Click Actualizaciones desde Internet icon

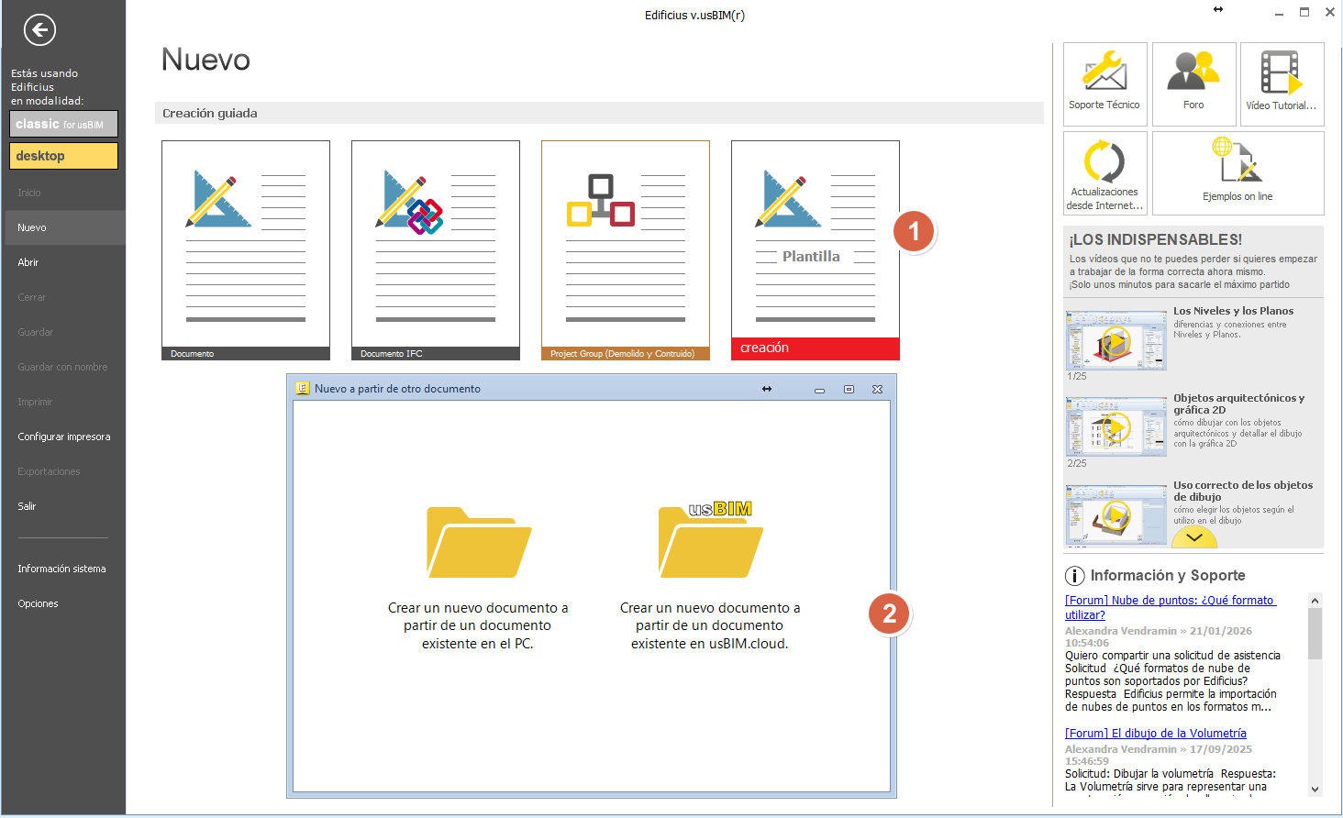(x=1104, y=172)
